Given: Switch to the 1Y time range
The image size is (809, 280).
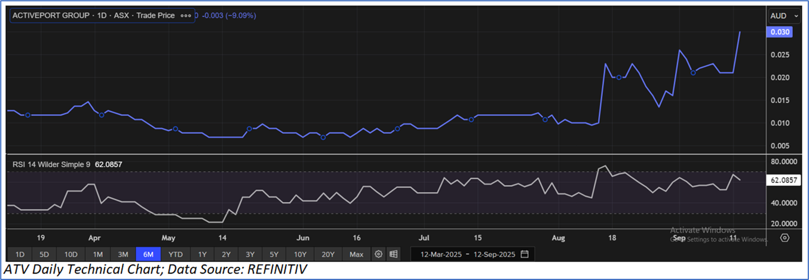Looking at the screenshot, I should click(203, 254).
